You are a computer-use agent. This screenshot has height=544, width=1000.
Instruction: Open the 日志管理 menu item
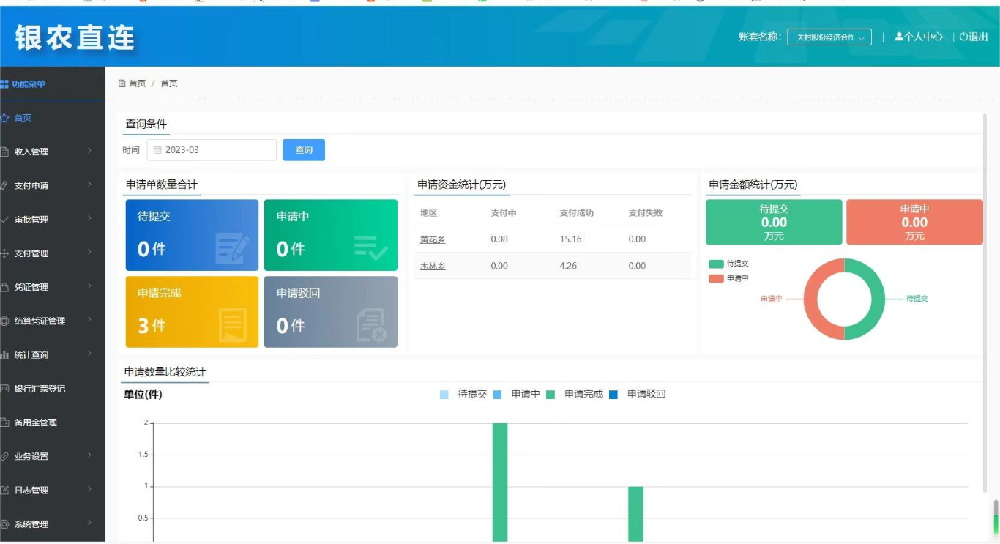pos(53,490)
